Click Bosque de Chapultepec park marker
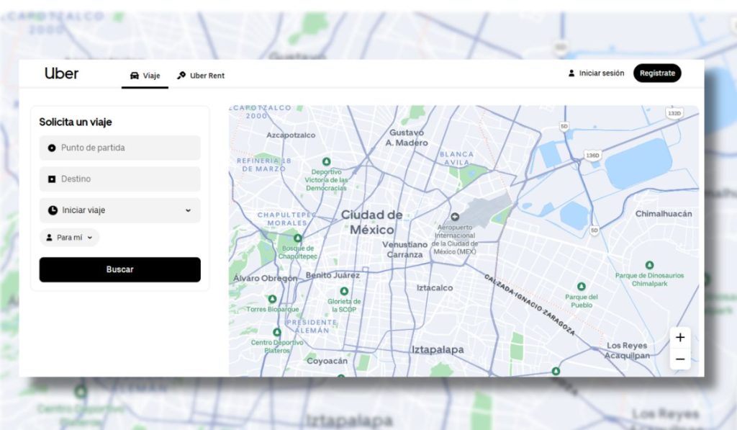737x430 pixels. (297, 238)
